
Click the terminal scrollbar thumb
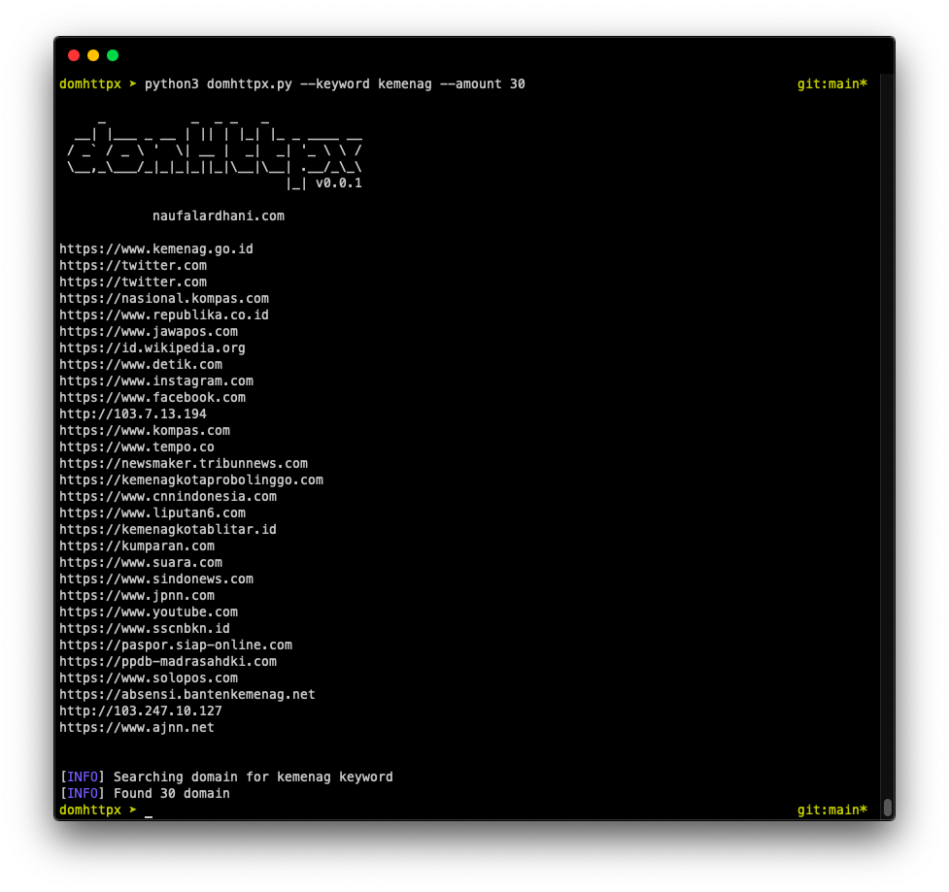(887, 807)
